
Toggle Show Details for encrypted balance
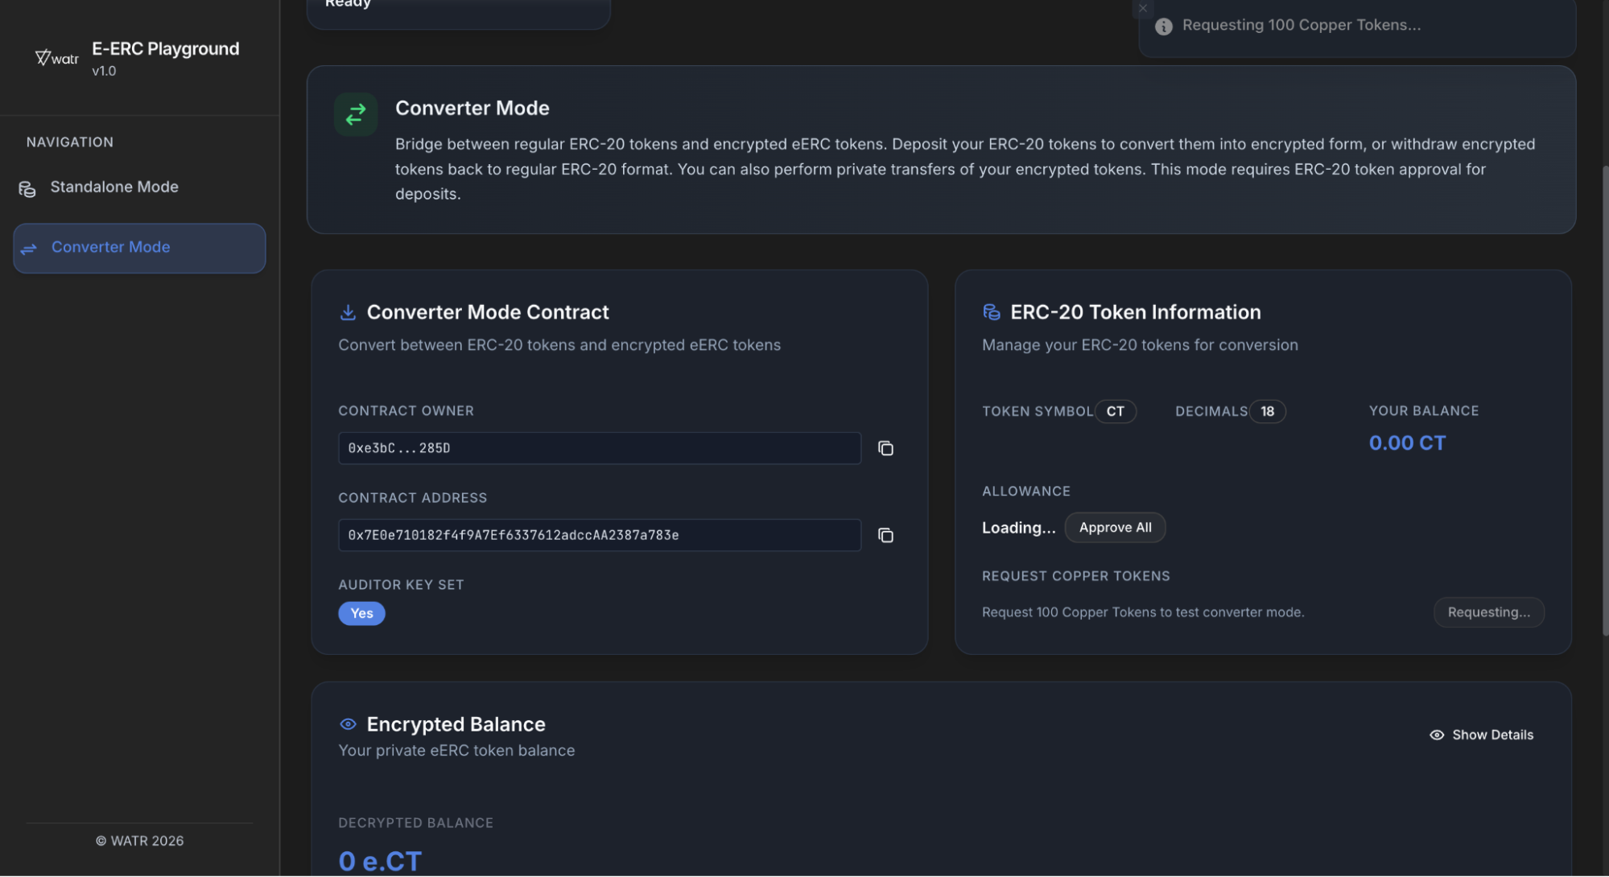tap(1481, 735)
